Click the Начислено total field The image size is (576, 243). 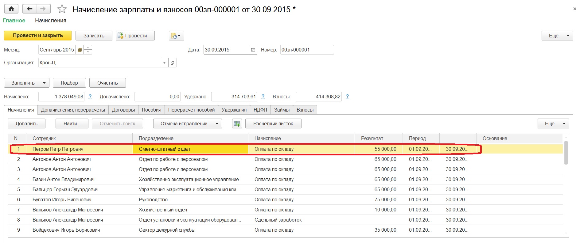pyautogui.click(x=61, y=97)
